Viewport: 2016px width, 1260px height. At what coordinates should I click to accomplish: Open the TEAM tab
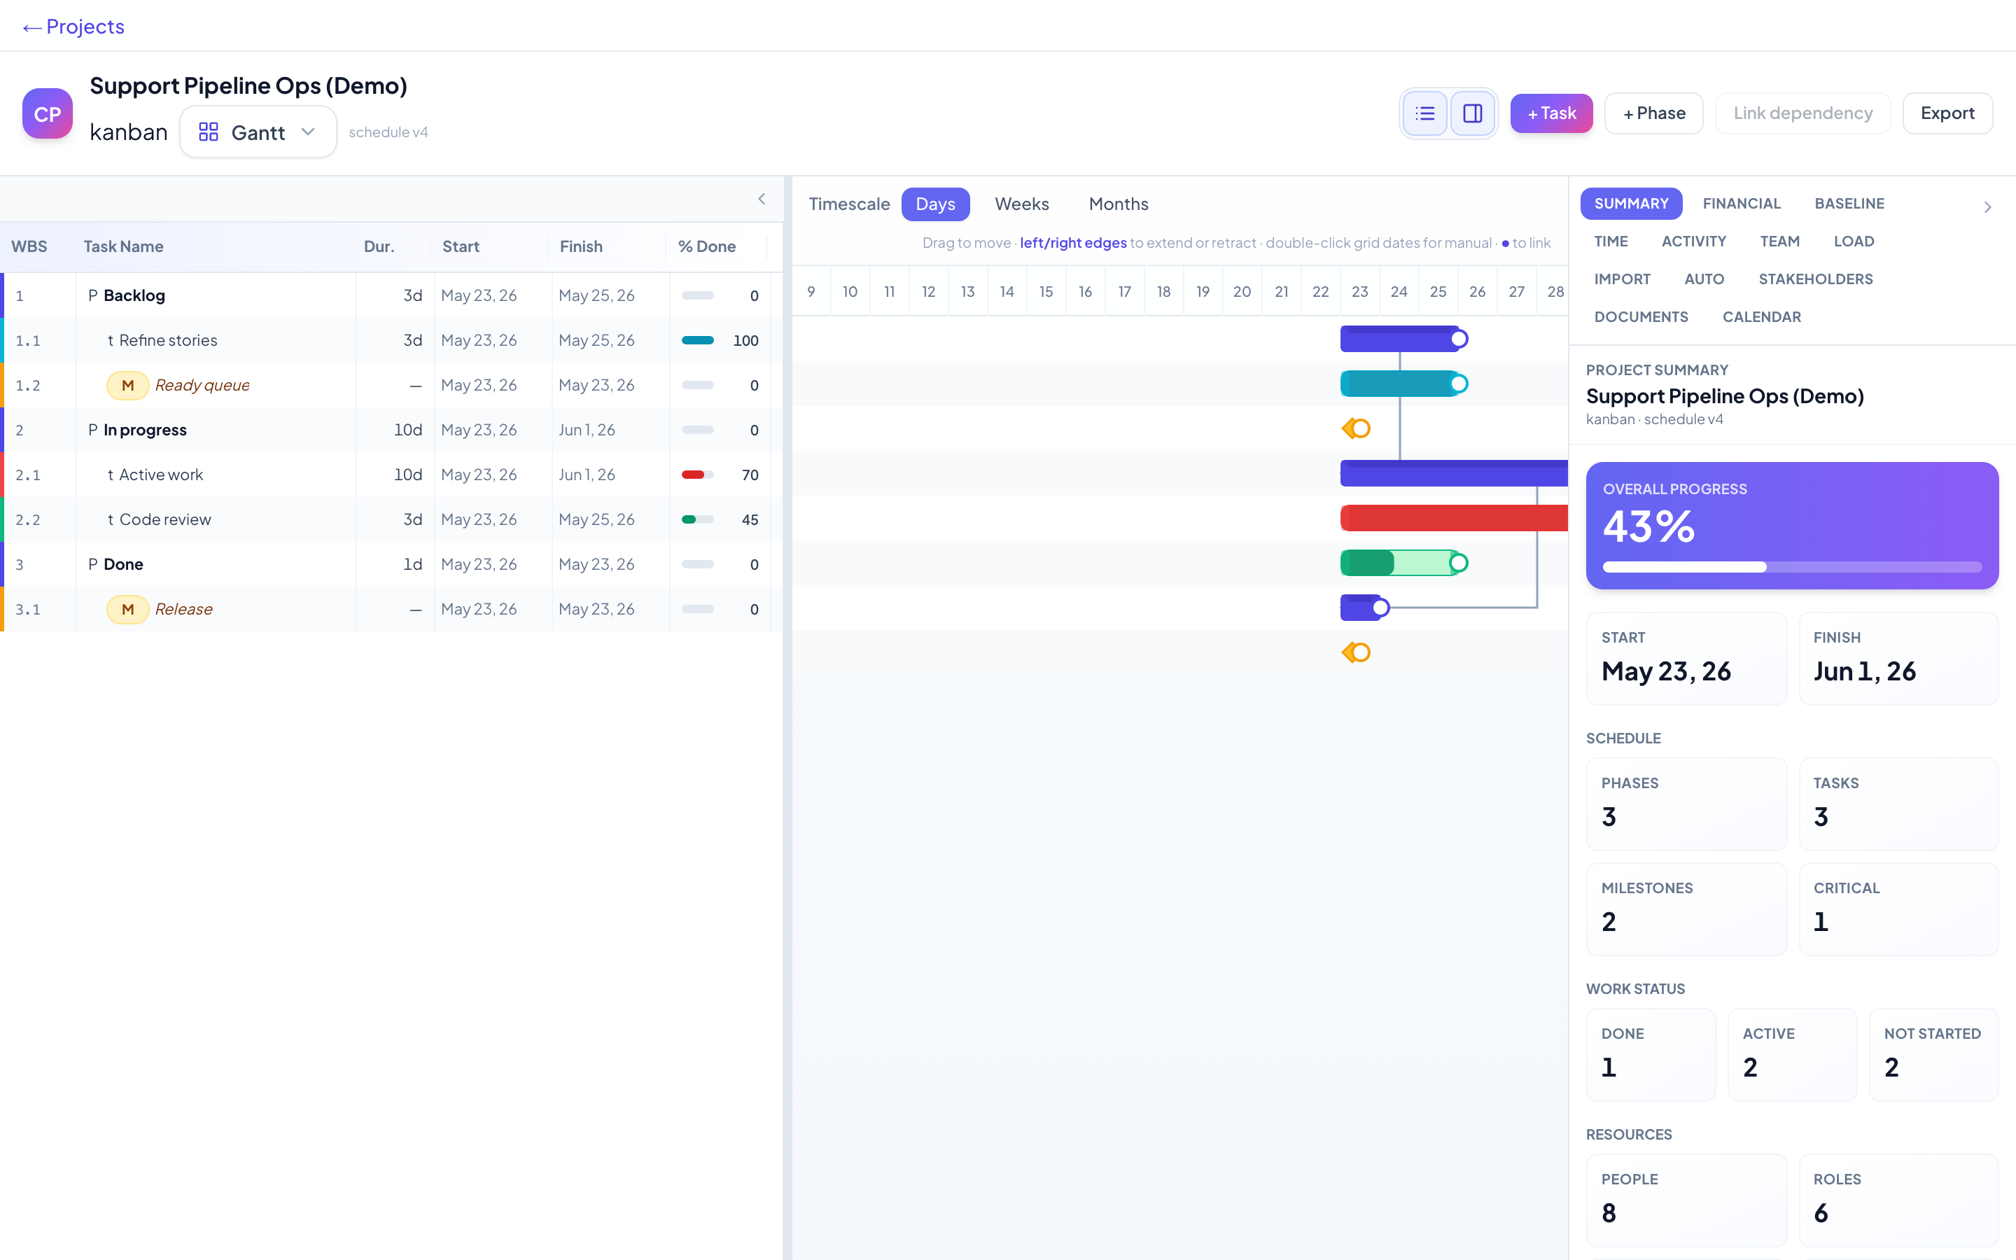tap(1779, 241)
